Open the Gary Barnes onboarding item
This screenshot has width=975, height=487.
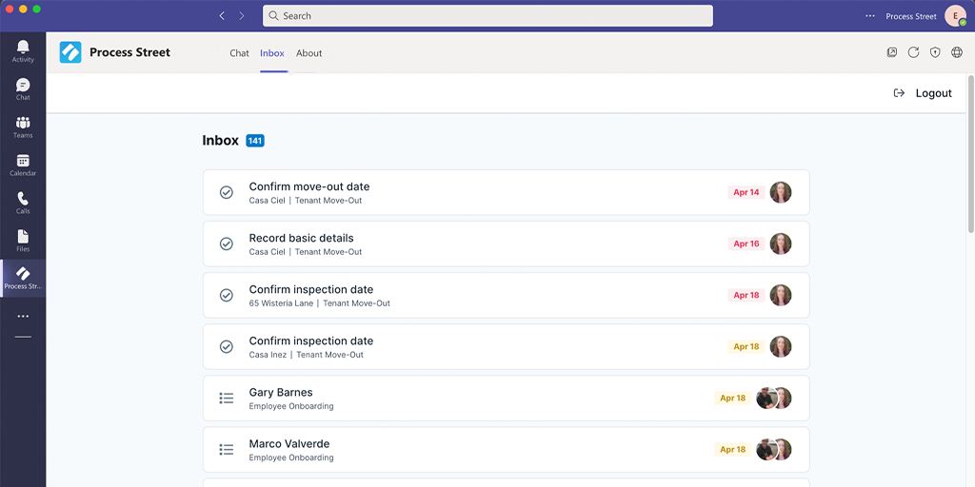507,399
